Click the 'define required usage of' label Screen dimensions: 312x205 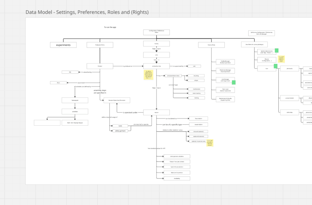(109, 117)
